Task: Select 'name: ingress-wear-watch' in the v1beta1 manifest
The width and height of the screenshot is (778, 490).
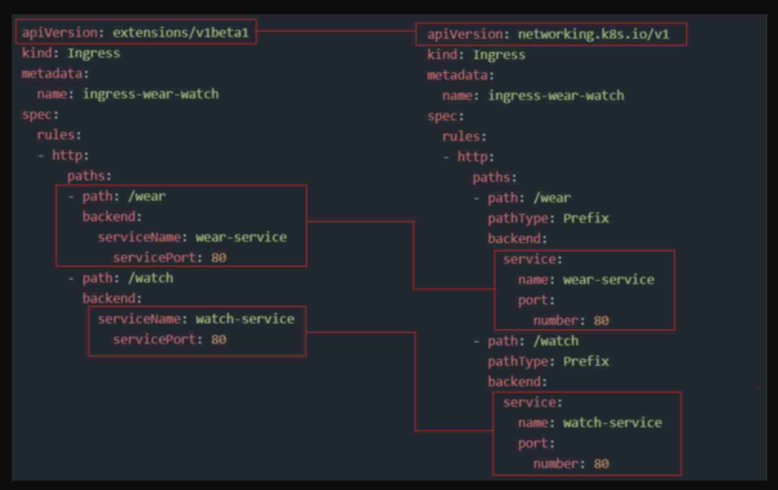Action: [x=128, y=94]
